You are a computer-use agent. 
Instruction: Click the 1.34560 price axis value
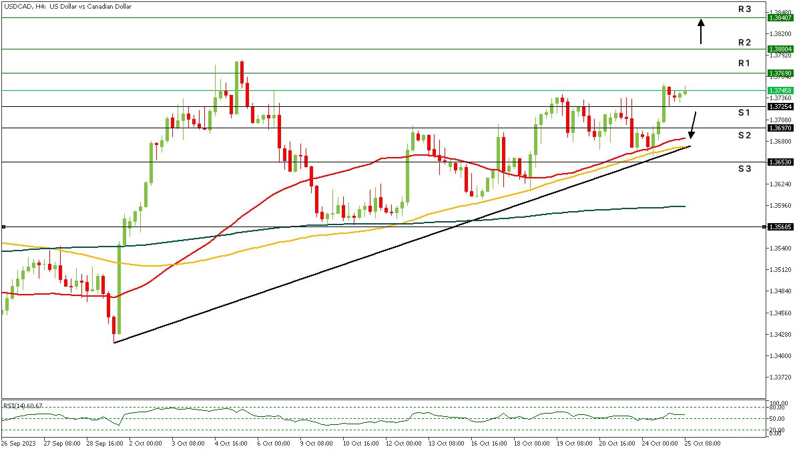780,312
